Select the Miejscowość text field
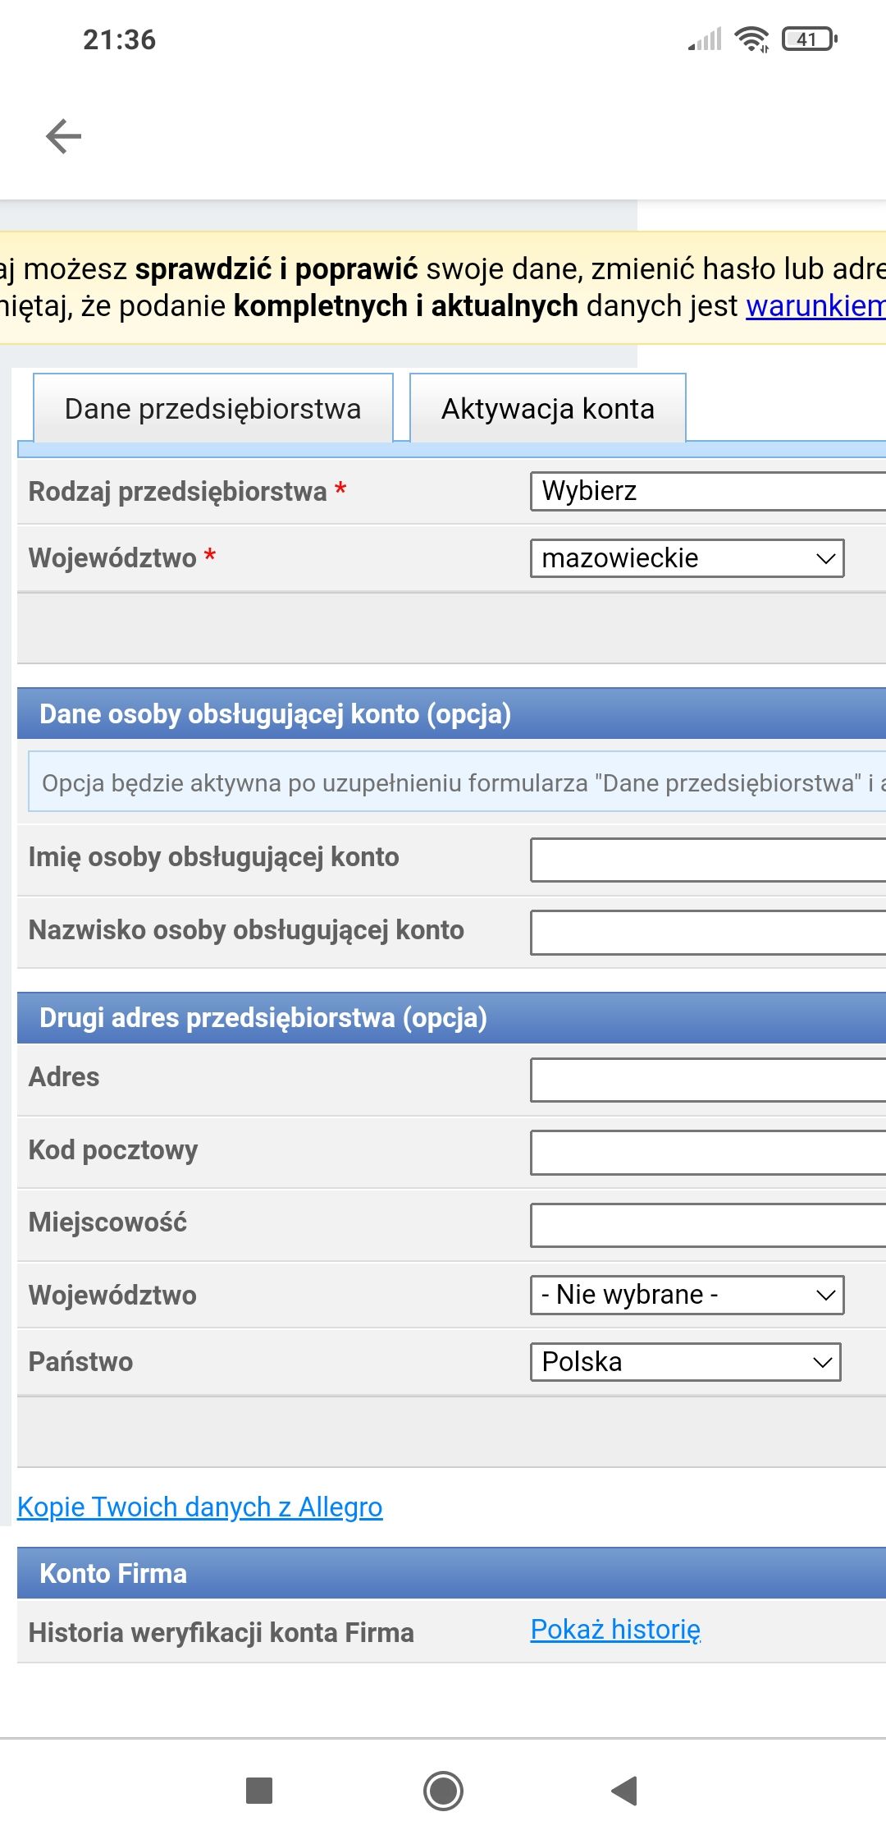 pos(706,1222)
